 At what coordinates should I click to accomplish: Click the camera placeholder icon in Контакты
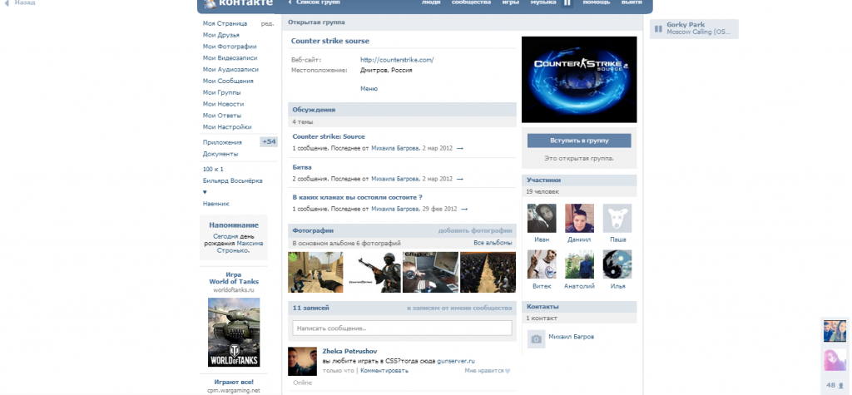(x=537, y=338)
